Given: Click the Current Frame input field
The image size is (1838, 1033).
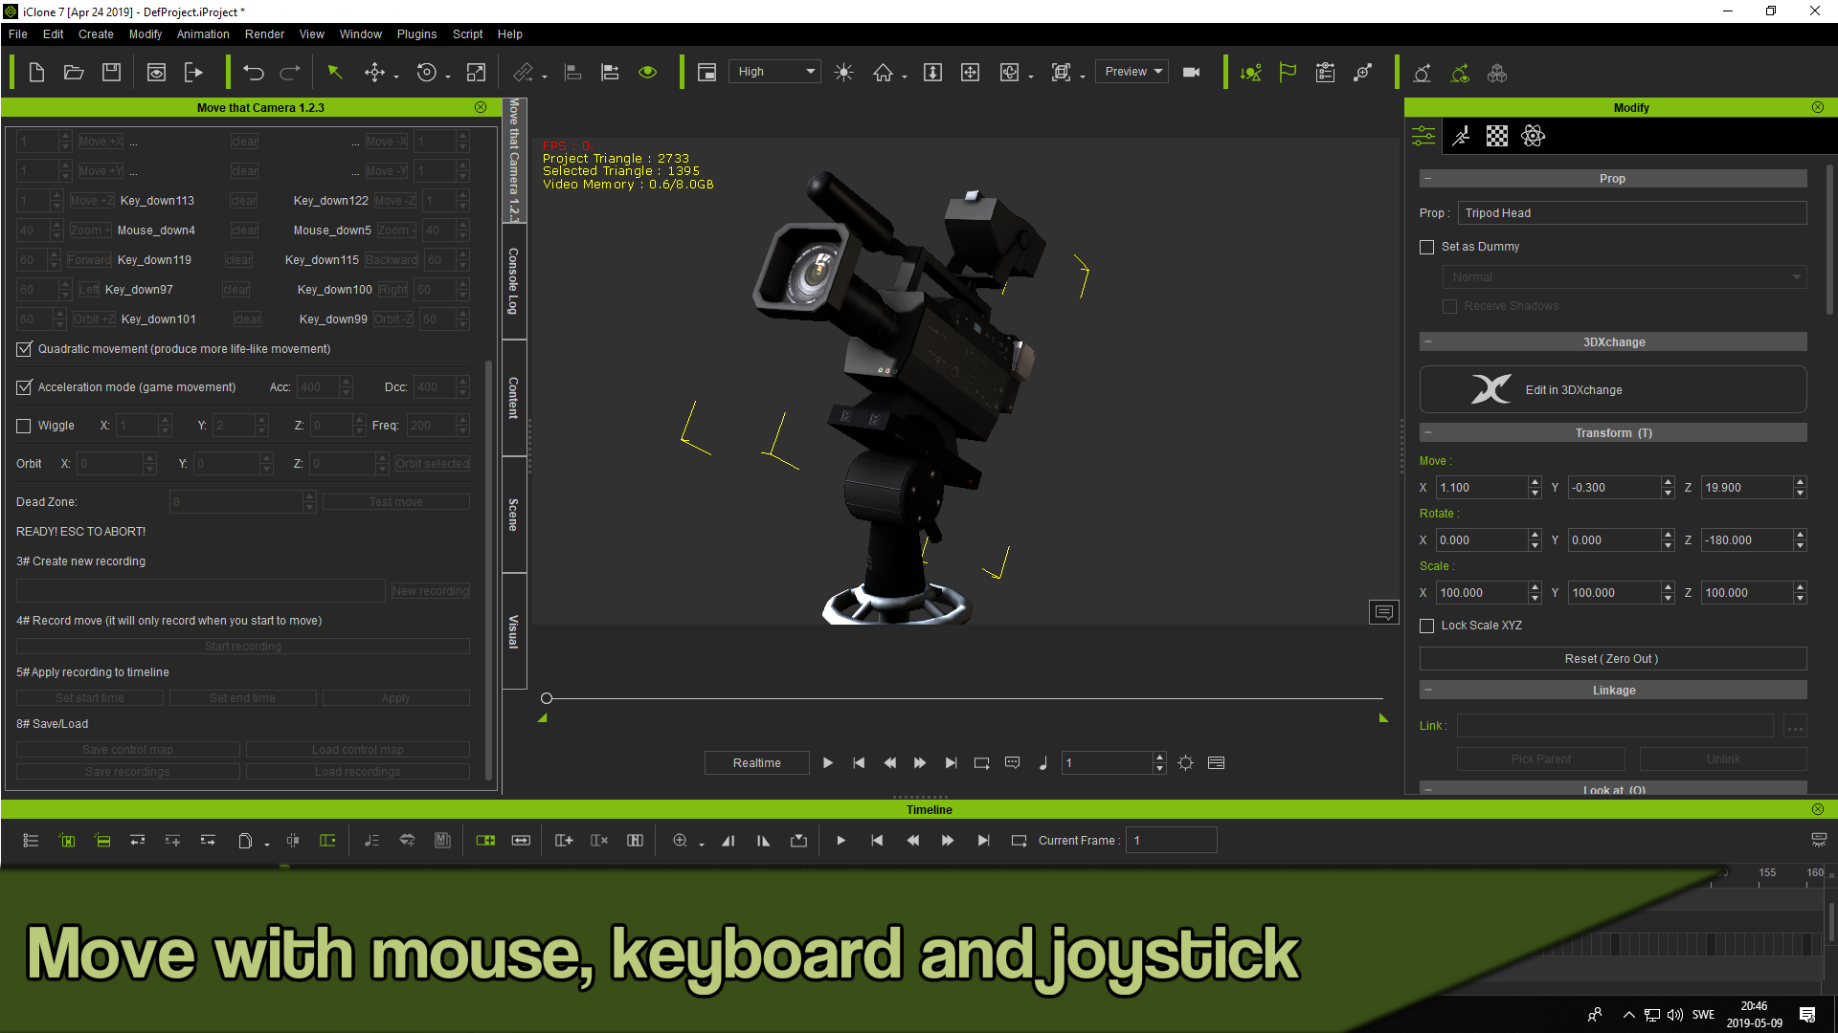Looking at the screenshot, I should click(x=1172, y=841).
